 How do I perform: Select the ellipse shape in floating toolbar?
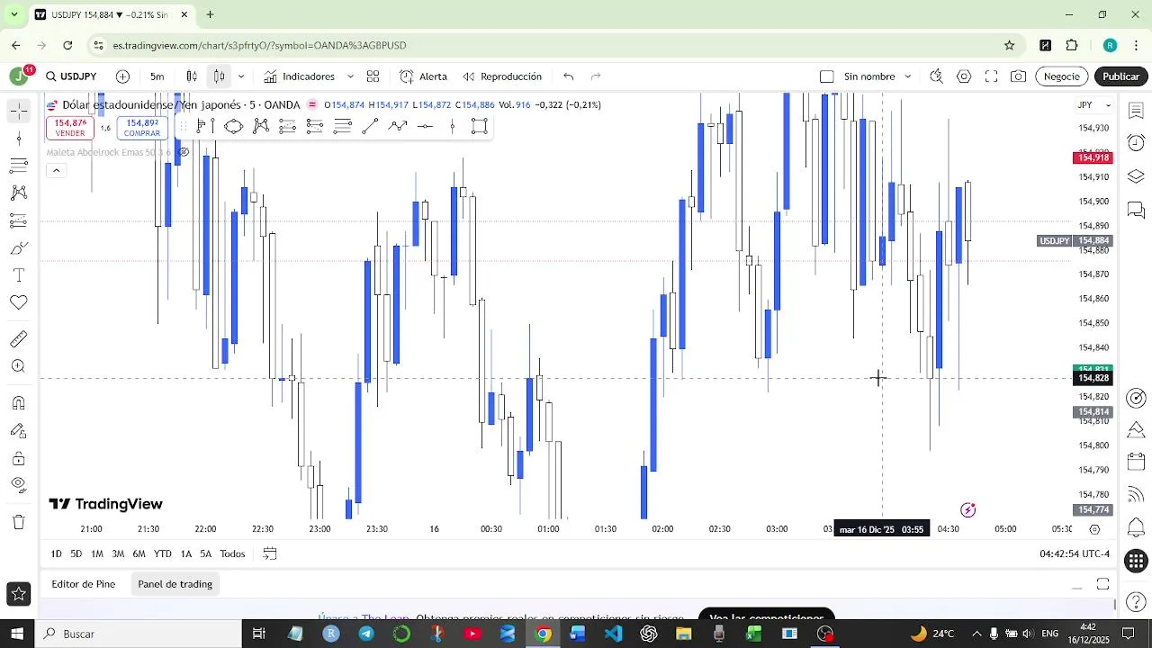(x=233, y=126)
